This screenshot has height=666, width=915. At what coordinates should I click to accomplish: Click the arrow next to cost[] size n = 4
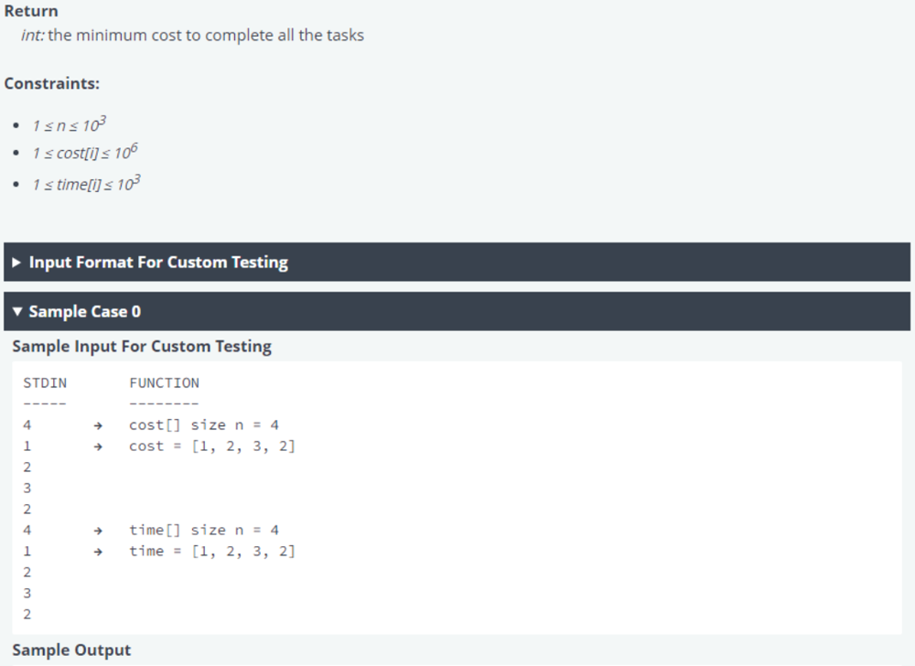[98, 425]
